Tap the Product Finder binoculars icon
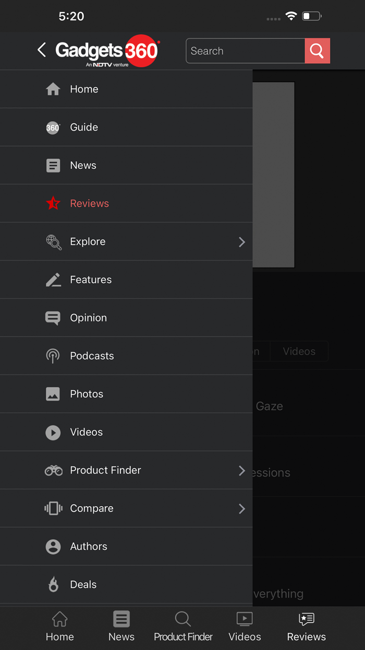365x650 pixels. coord(54,470)
